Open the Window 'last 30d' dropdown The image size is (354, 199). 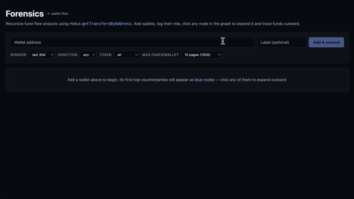coord(42,55)
